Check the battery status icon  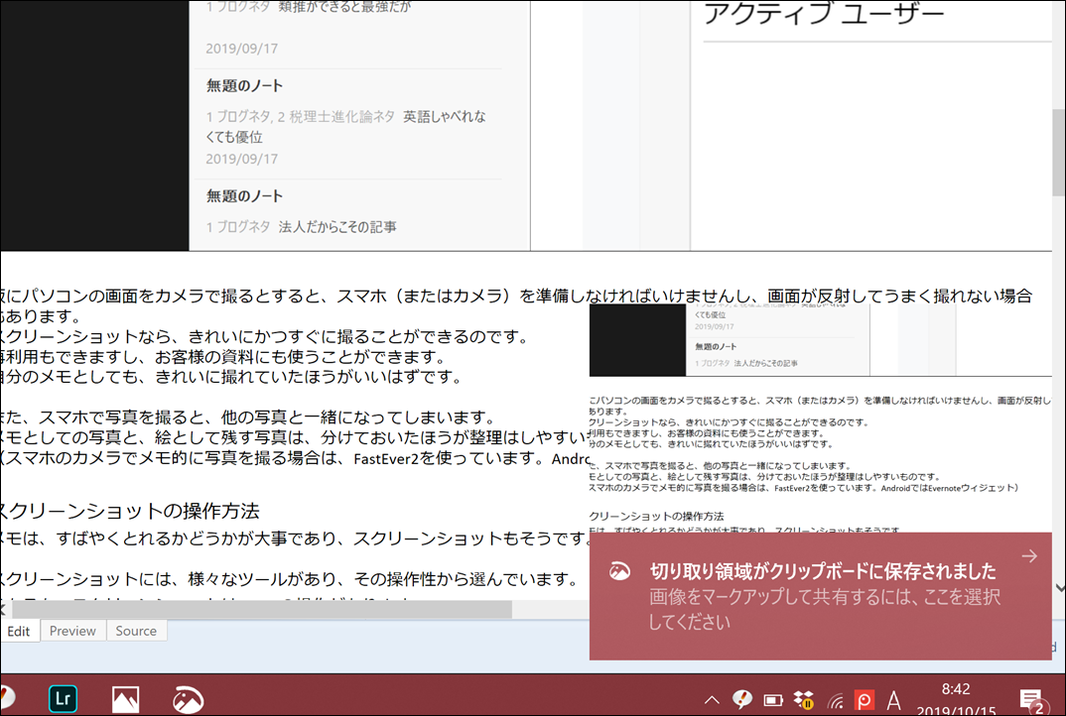point(773,700)
